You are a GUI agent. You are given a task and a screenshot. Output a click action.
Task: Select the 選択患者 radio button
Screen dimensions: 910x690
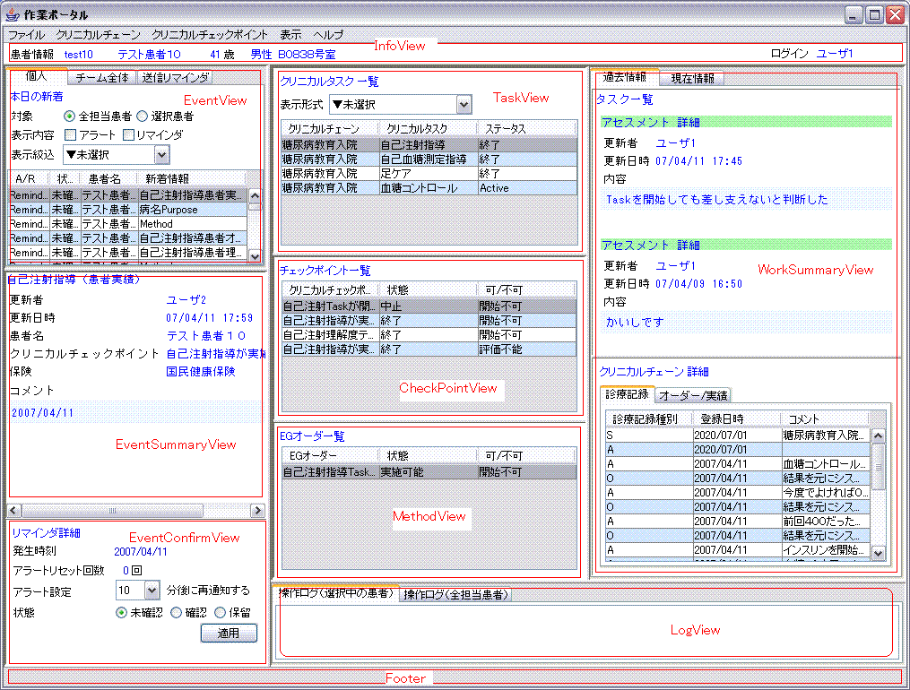[x=143, y=116]
